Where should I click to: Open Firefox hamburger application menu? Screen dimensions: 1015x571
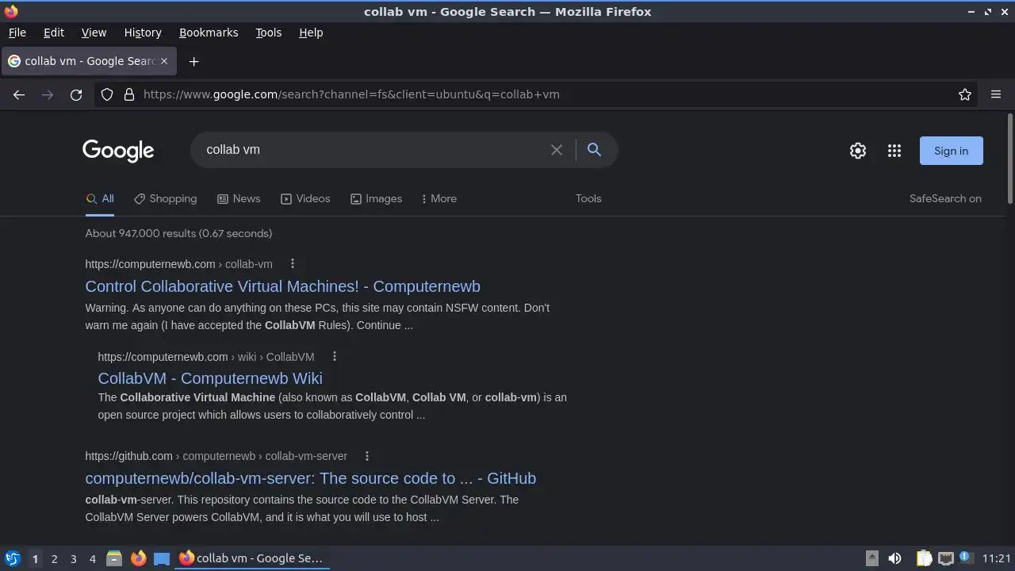pyautogui.click(x=996, y=94)
